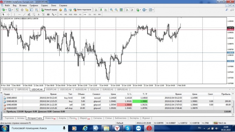
Task: Switch chart to candlestick mode
Action: click(101, 10)
